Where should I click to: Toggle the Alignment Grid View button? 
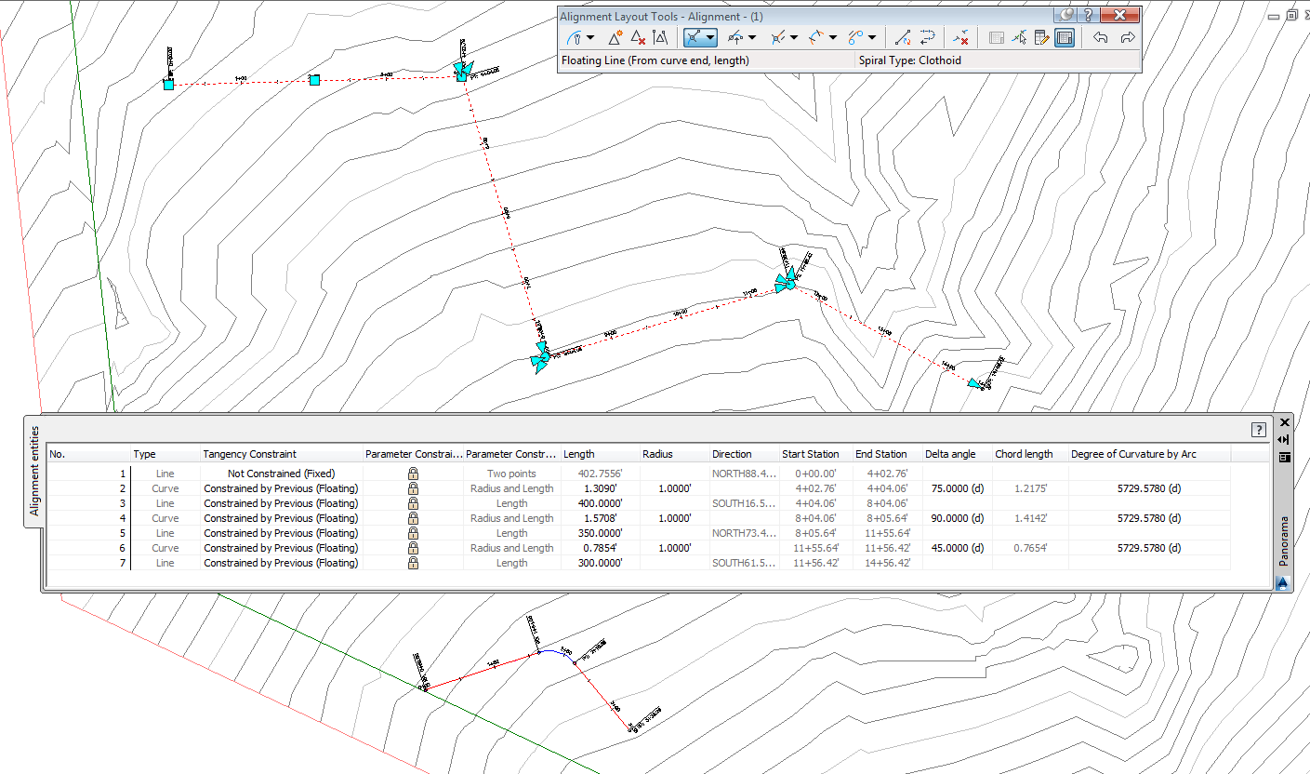pyautogui.click(x=1065, y=38)
